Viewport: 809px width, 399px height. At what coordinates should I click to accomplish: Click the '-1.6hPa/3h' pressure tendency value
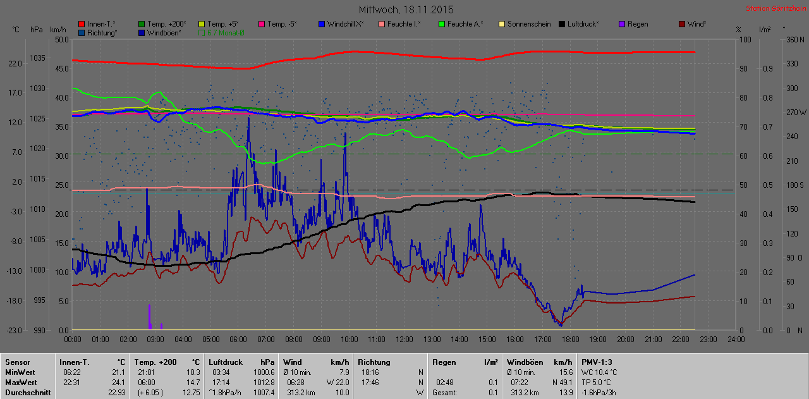coord(599,393)
